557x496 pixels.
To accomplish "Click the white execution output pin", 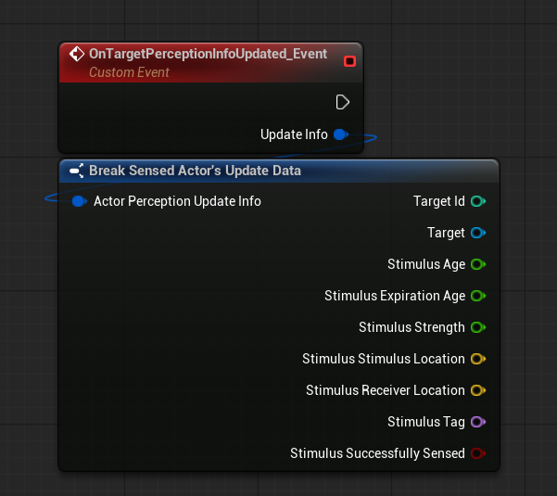I will click(x=342, y=102).
